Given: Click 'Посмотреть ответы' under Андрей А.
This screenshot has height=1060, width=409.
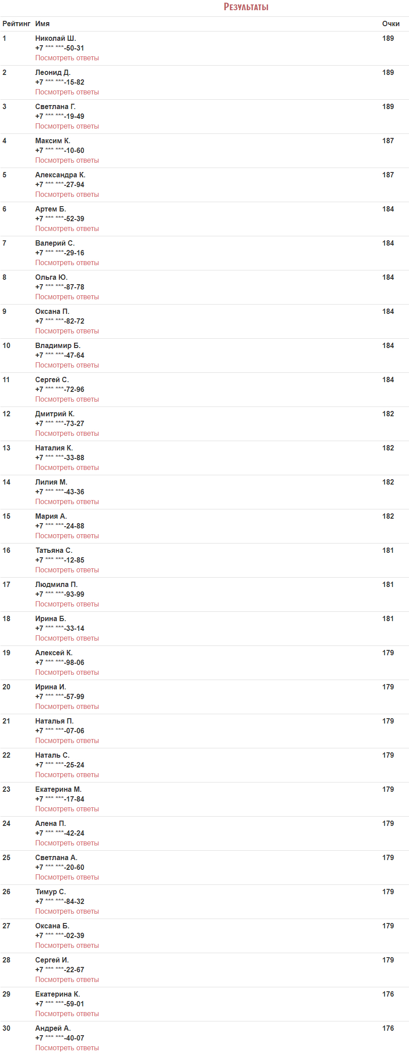Looking at the screenshot, I should [x=67, y=1048].
